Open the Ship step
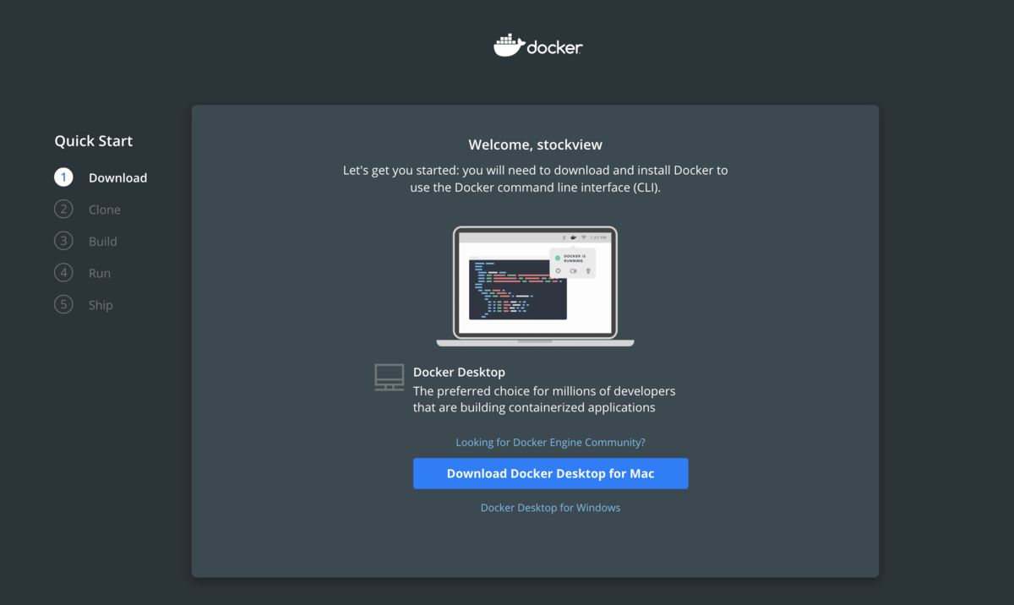1014x605 pixels. point(101,305)
